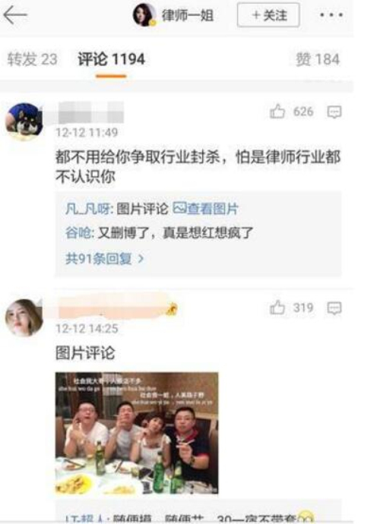The width and height of the screenshot is (380, 524).
Task: Switch to 评论 1194 tab
Action: tap(111, 59)
